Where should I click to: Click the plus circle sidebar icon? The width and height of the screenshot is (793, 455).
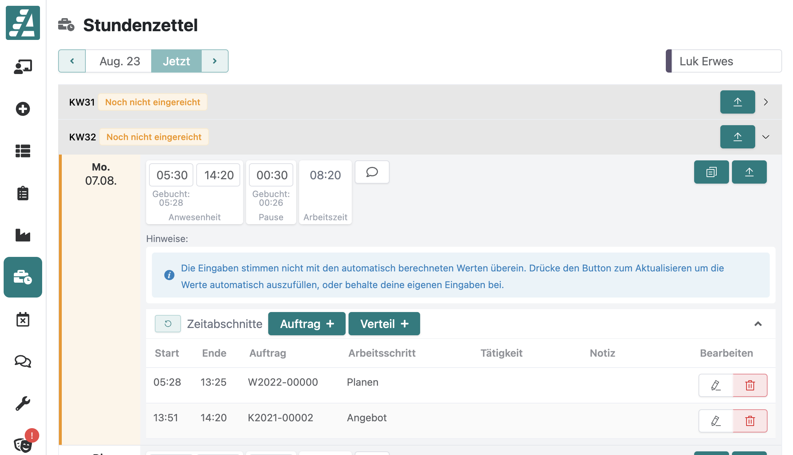click(23, 109)
